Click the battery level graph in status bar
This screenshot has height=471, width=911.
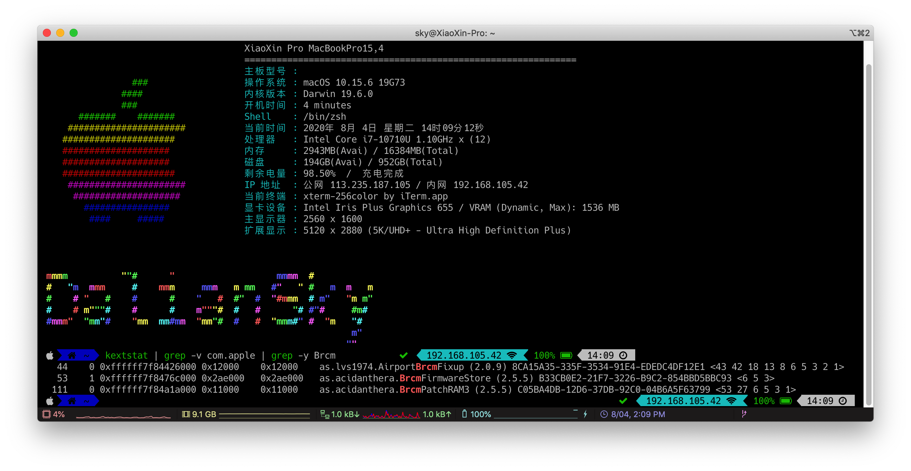coord(535,414)
